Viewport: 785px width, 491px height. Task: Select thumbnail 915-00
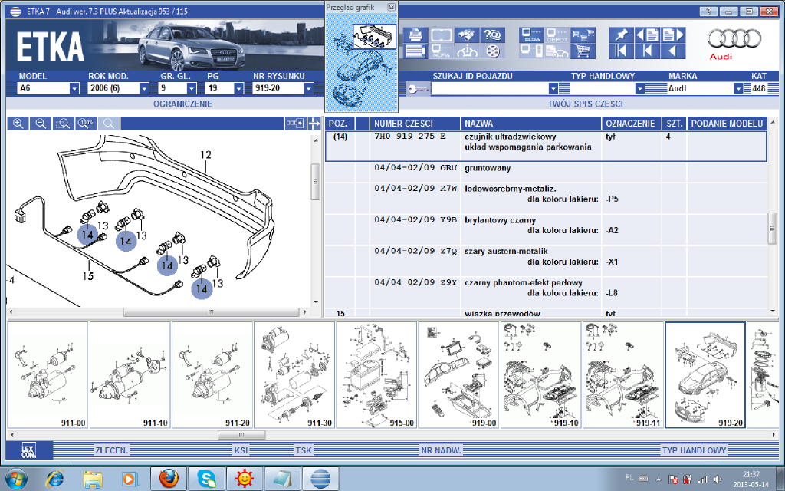tap(376, 374)
